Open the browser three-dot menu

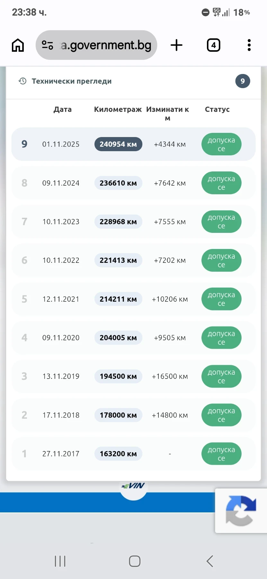pyautogui.click(x=249, y=45)
